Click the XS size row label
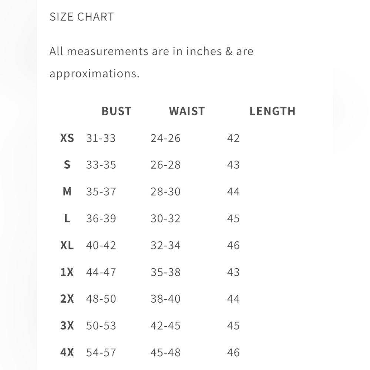The image size is (370, 370). point(67,138)
